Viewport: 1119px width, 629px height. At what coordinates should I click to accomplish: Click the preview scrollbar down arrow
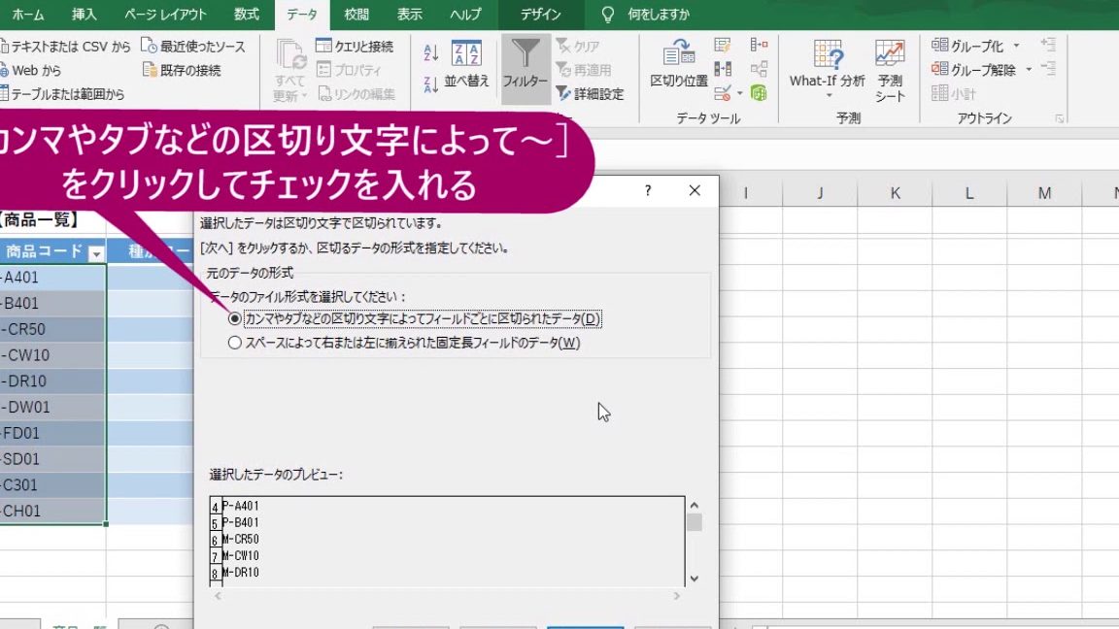(x=694, y=579)
